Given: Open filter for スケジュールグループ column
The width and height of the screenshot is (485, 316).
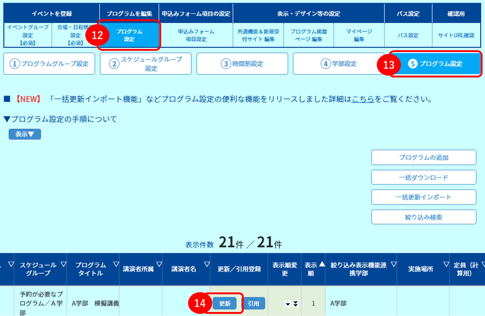Looking at the screenshot, I should point(63,264).
